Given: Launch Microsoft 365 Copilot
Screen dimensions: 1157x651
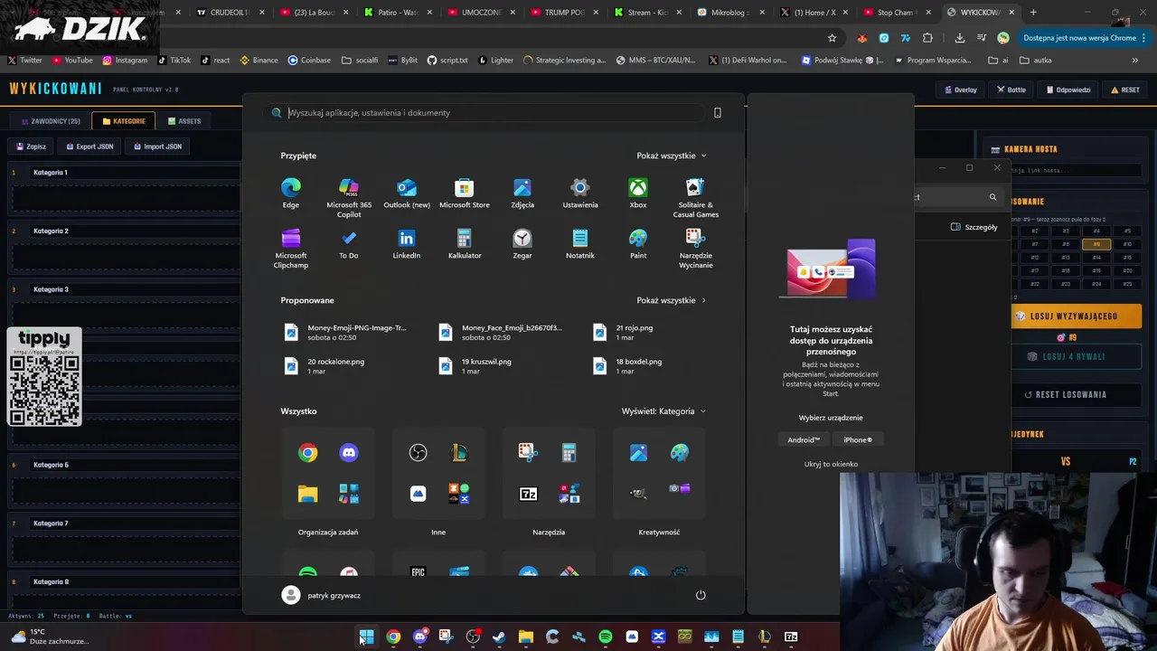Looking at the screenshot, I should [349, 197].
